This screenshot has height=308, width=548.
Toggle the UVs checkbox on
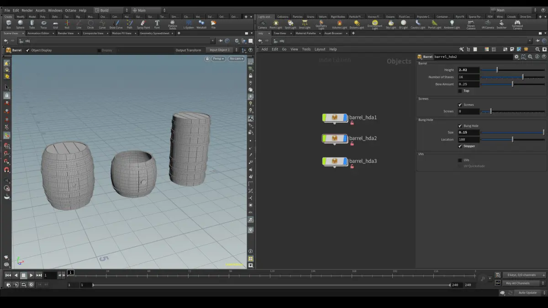pos(460,160)
